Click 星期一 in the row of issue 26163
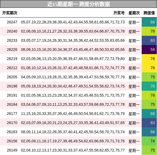 (134, 132)
